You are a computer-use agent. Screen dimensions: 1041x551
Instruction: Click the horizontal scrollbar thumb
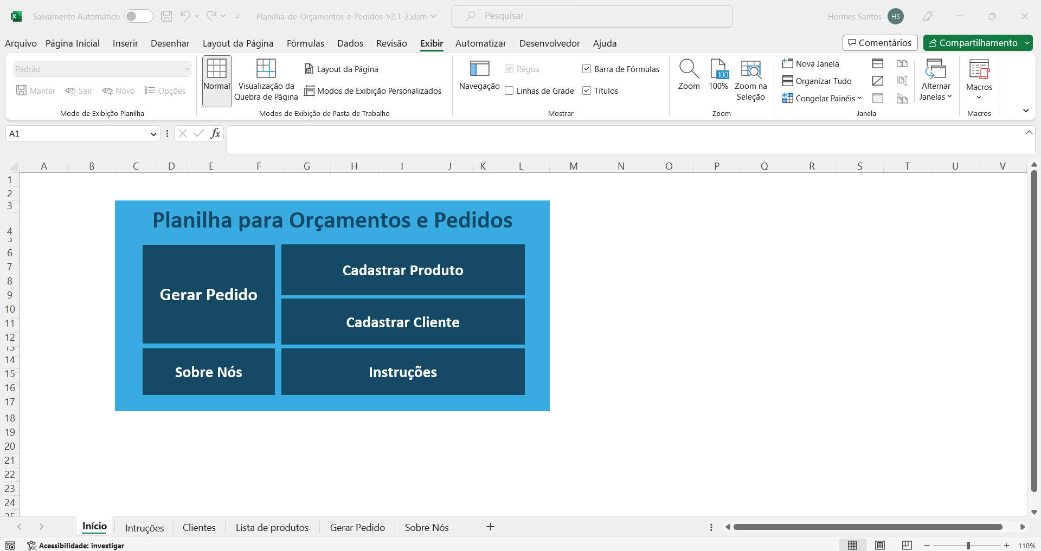coord(868,527)
